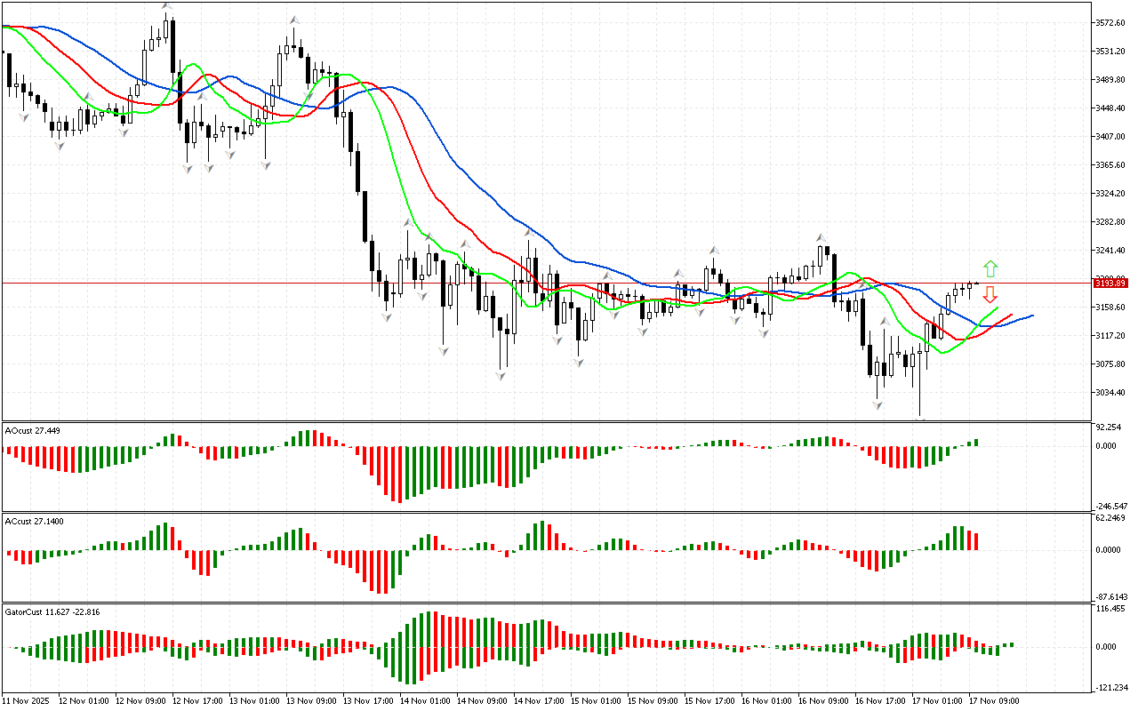The width and height of the screenshot is (1138, 711).
Task: Click the last red ACcust histogram bar
Action: click(976, 541)
